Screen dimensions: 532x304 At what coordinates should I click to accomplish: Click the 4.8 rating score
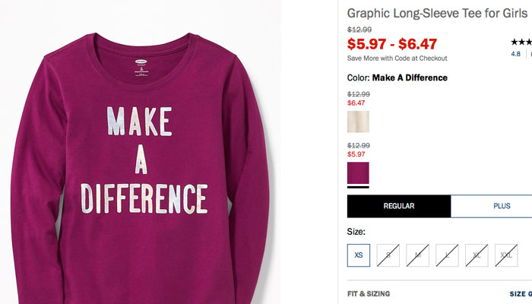click(x=515, y=54)
